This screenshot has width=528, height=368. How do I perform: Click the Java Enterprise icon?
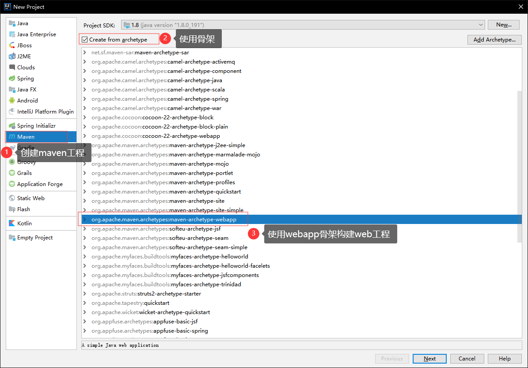pyautogui.click(x=12, y=34)
